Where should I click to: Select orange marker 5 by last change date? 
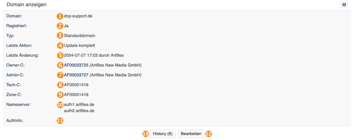click(60, 55)
